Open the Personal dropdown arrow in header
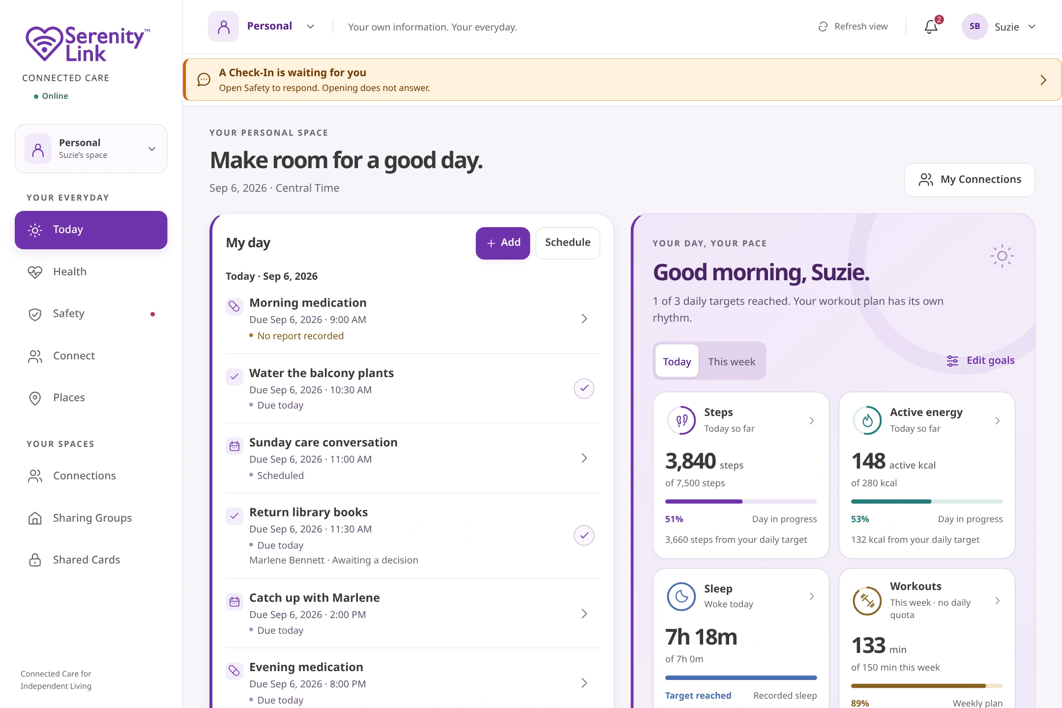The width and height of the screenshot is (1062, 708). click(x=310, y=27)
